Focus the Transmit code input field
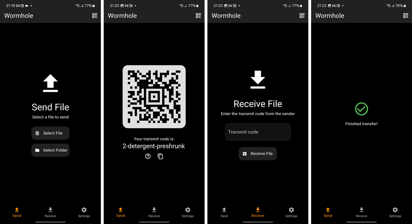 258,132
